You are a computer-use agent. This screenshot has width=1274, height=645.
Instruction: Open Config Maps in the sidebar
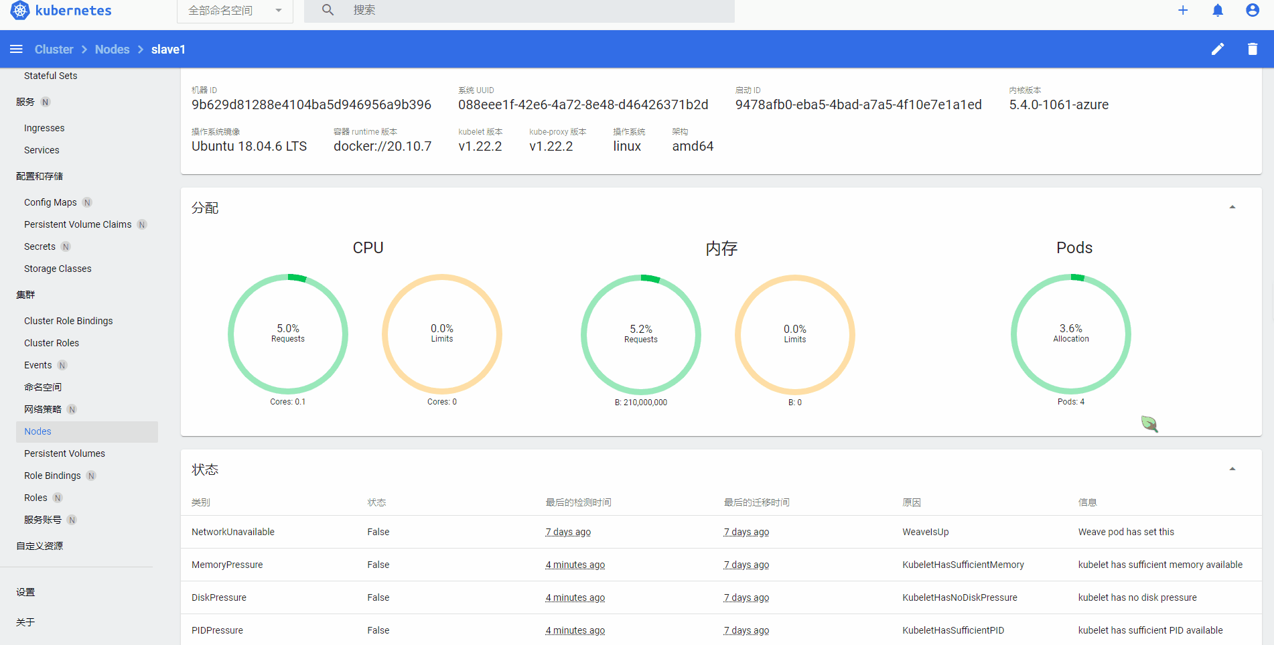pos(50,202)
